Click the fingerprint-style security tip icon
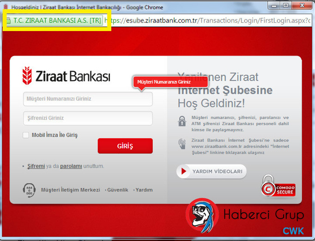315x241 pixels. pyautogui.click(x=182, y=144)
